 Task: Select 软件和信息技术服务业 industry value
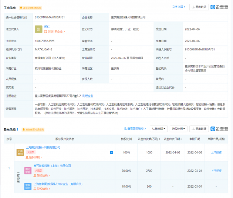[x=48, y=69]
